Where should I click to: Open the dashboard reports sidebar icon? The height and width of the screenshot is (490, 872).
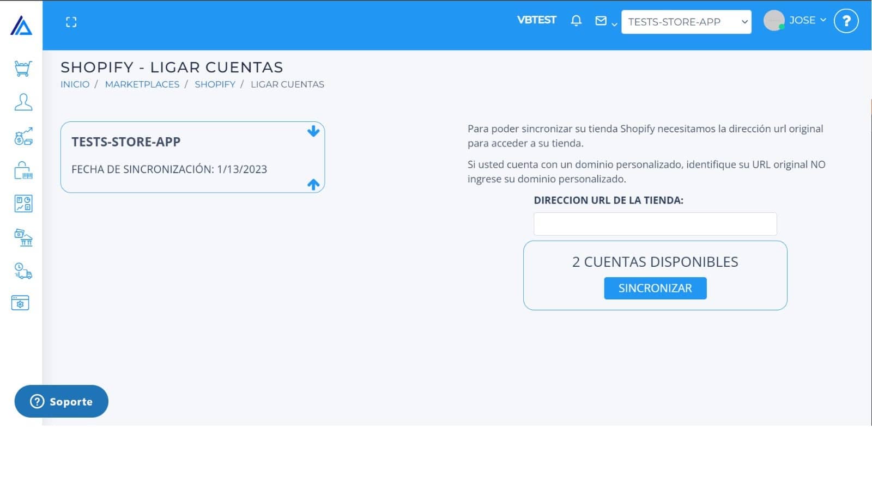click(x=23, y=204)
